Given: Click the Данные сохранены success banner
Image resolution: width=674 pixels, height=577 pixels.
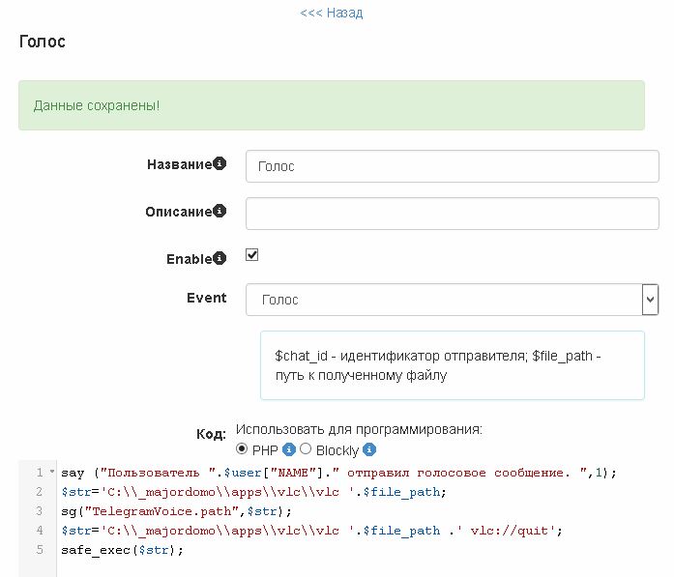Looking at the screenshot, I should pyautogui.click(x=332, y=104).
